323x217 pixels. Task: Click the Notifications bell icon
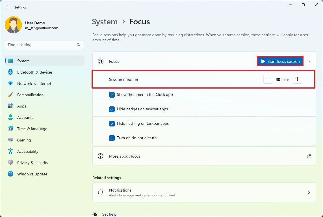pyautogui.click(x=100, y=192)
